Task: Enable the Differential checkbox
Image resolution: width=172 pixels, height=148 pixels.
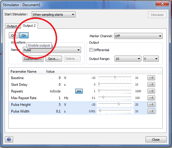Action: [x=91, y=50]
